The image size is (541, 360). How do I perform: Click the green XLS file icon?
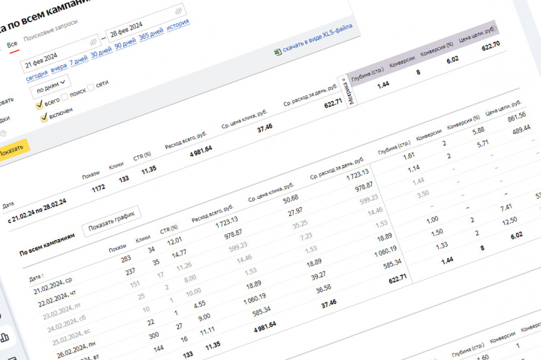(x=278, y=52)
